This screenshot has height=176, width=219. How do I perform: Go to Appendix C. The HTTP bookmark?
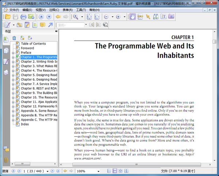tap(39, 120)
